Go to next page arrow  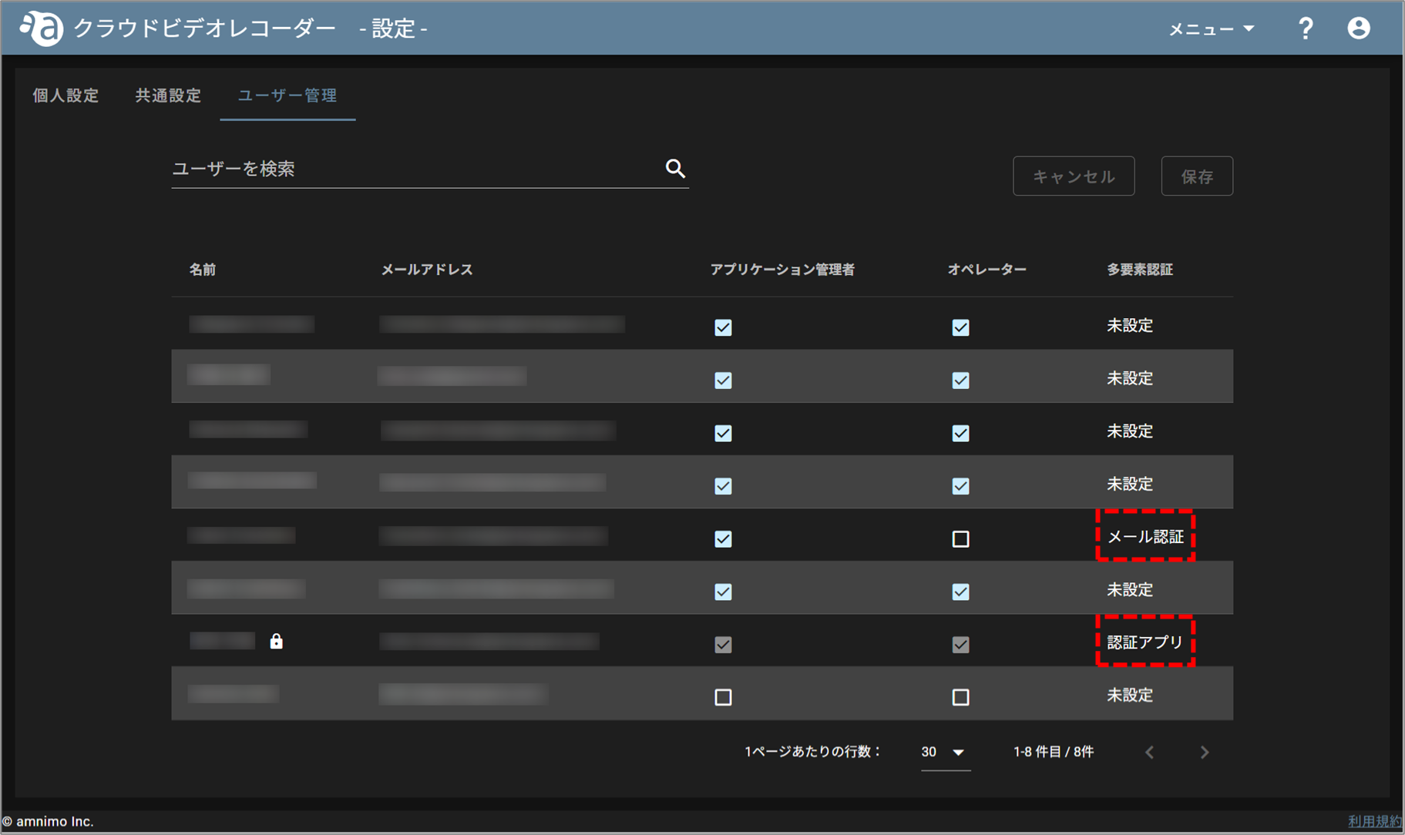click(x=1205, y=752)
